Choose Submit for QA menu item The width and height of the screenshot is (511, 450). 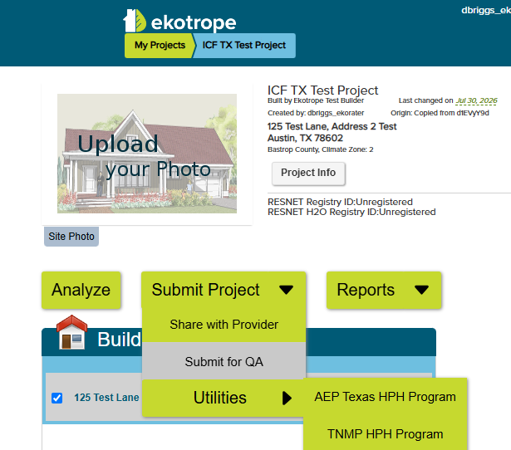(224, 361)
